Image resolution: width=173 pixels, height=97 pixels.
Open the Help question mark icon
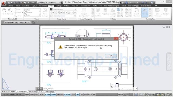[152, 3]
